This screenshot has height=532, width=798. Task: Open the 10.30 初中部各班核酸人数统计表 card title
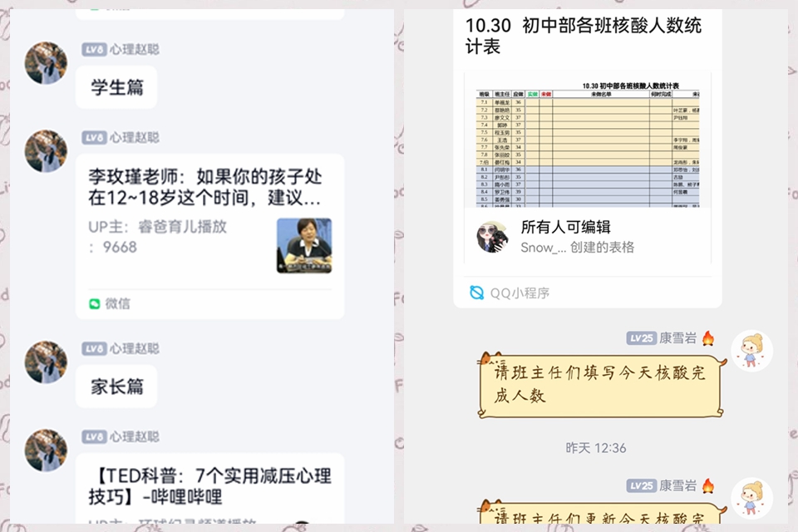click(584, 36)
